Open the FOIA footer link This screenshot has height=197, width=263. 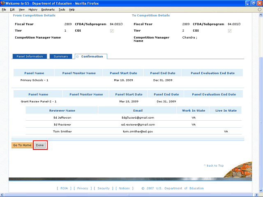click(64, 188)
